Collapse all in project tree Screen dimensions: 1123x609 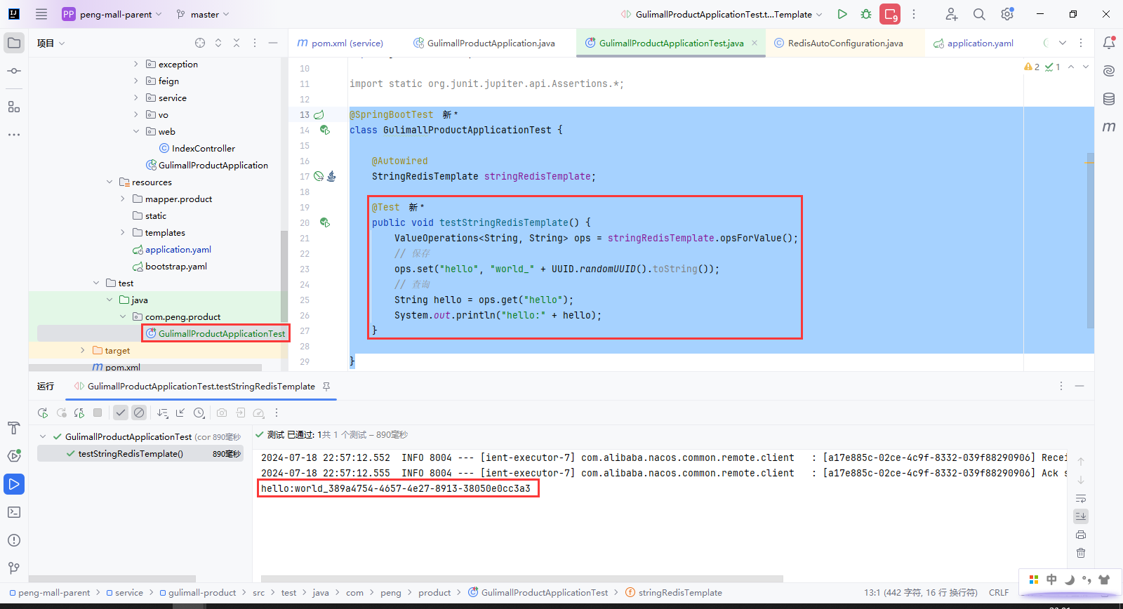tap(237, 43)
